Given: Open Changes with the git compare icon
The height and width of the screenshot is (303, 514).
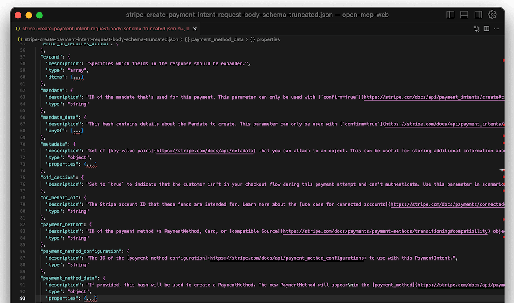Looking at the screenshot, I should point(477,29).
